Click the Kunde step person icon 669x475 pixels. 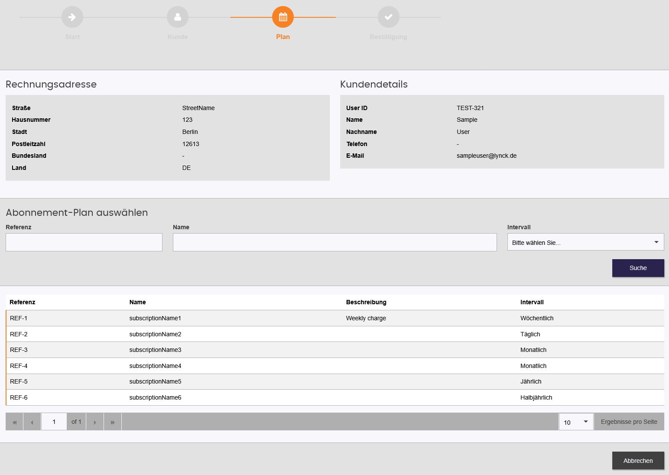[x=178, y=17]
